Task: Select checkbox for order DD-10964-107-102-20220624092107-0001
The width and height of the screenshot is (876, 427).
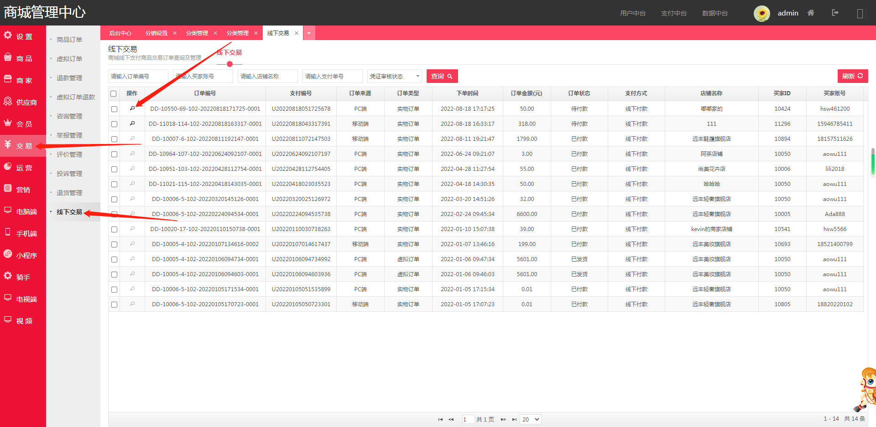Action: click(114, 154)
